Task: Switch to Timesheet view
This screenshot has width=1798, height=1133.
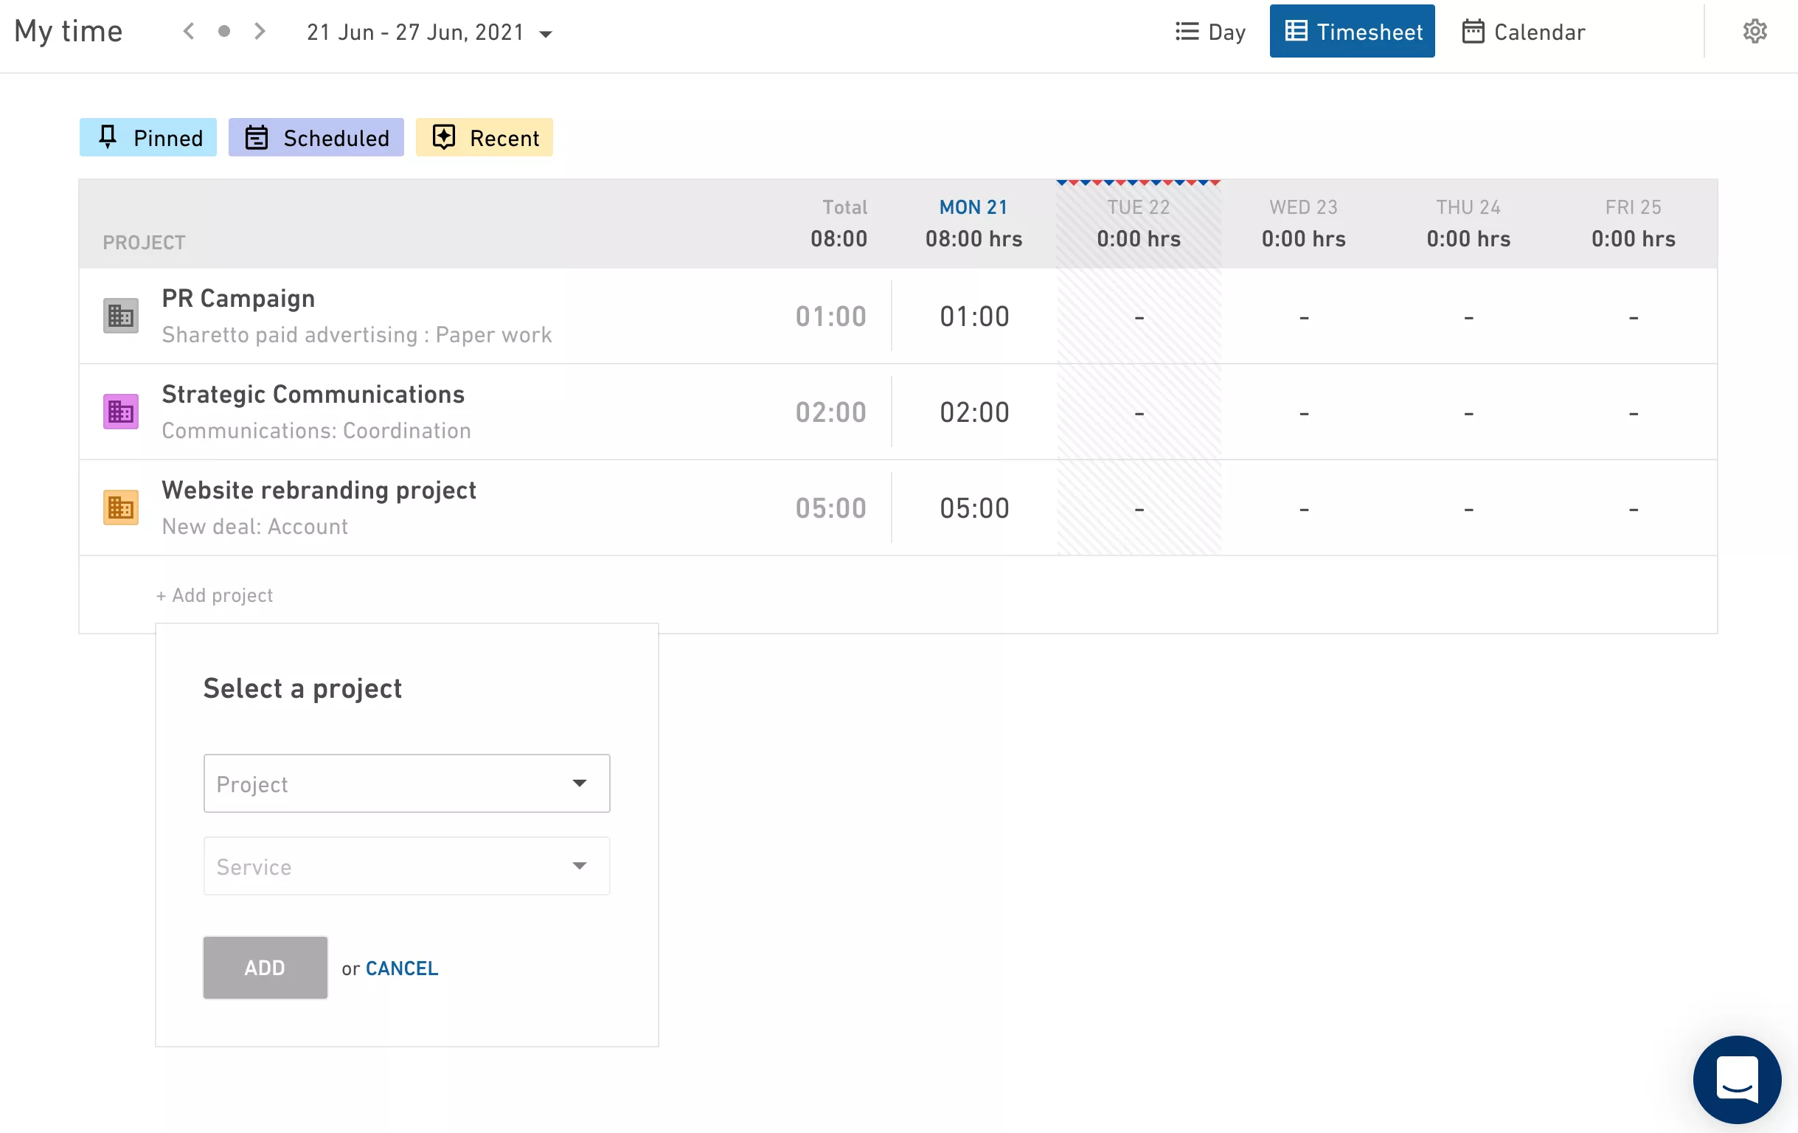Action: (1353, 32)
